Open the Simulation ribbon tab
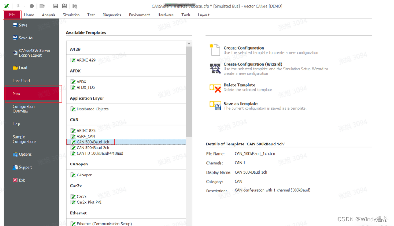 (71, 15)
